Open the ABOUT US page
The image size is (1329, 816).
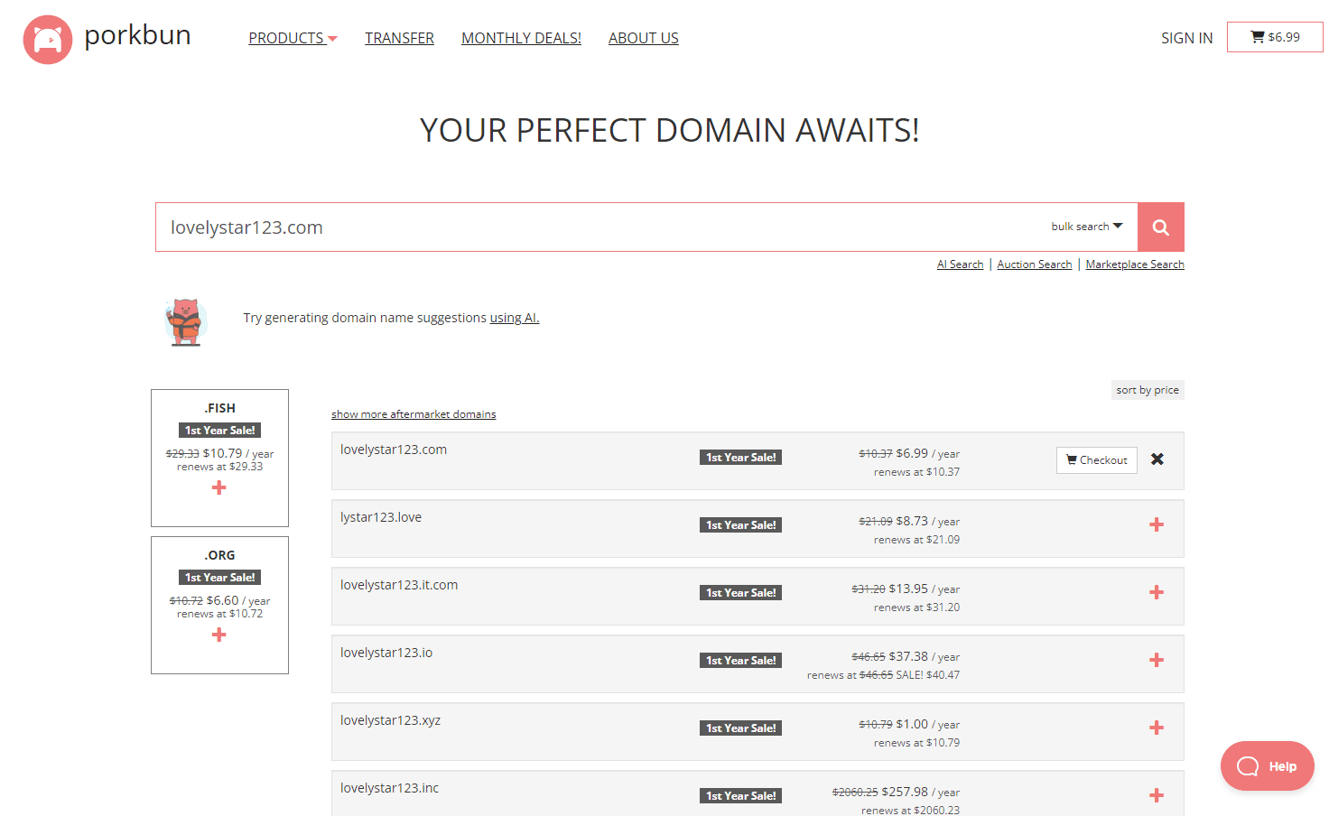coord(643,38)
